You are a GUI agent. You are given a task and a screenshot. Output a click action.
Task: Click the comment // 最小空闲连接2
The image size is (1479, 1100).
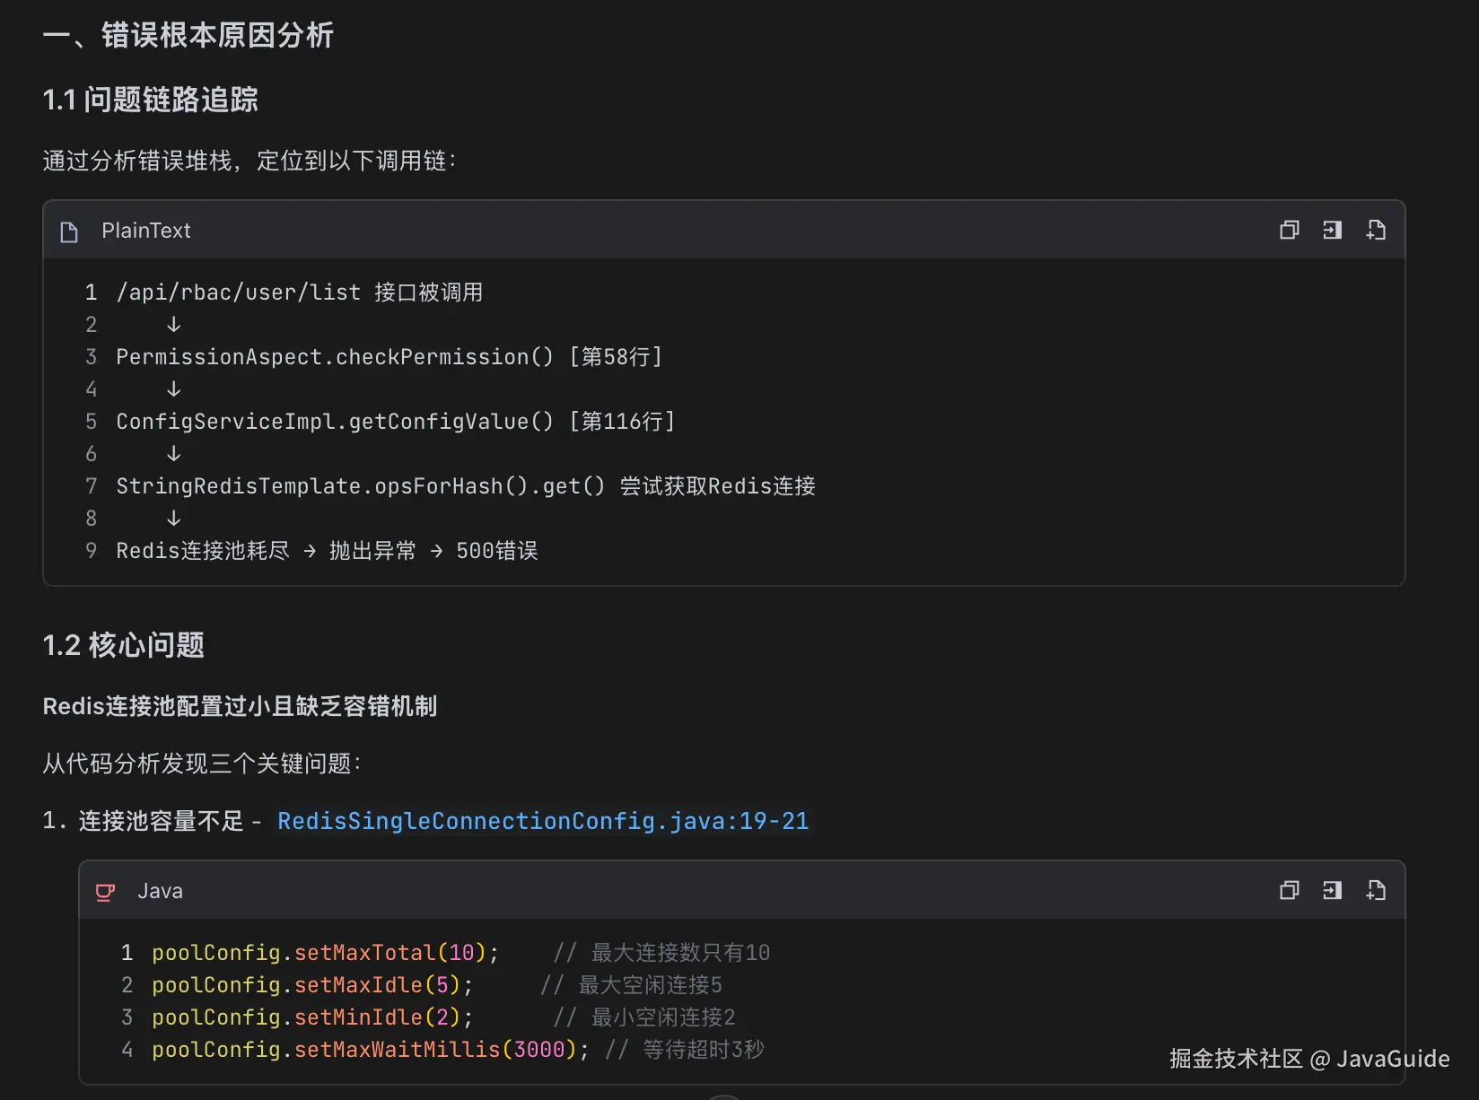(644, 1017)
